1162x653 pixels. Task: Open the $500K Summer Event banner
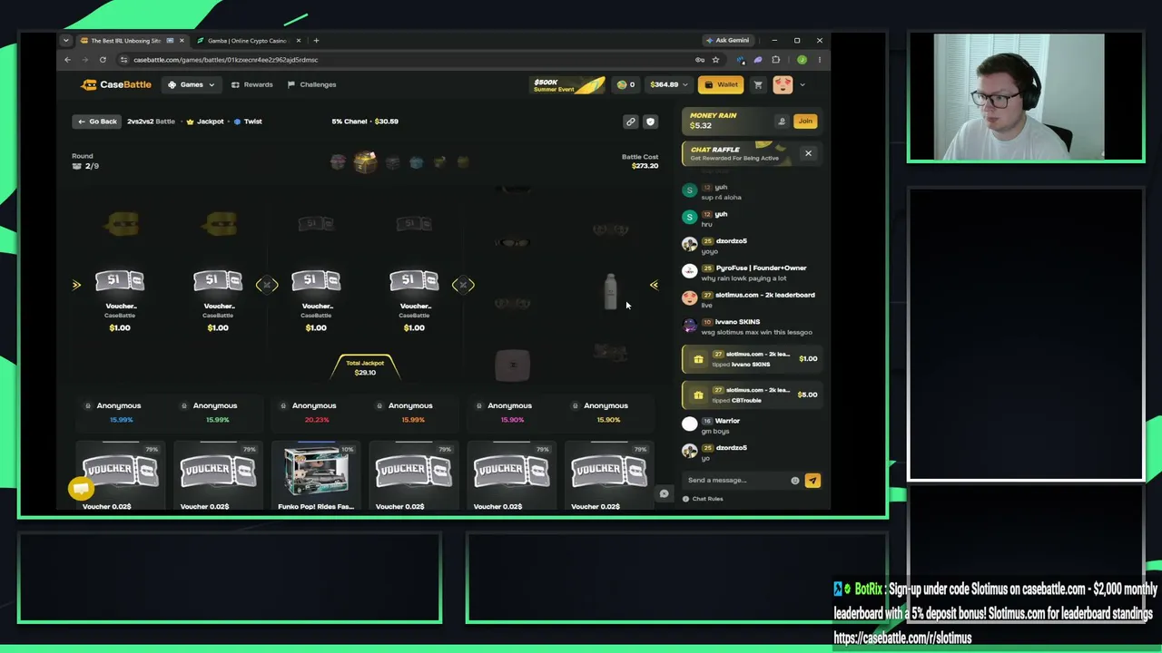(x=568, y=84)
